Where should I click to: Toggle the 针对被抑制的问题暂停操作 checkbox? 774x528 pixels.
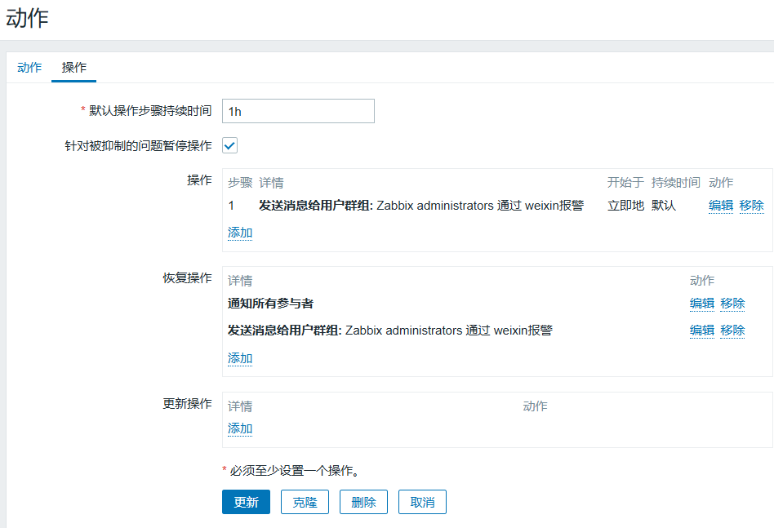pyautogui.click(x=230, y=146)
